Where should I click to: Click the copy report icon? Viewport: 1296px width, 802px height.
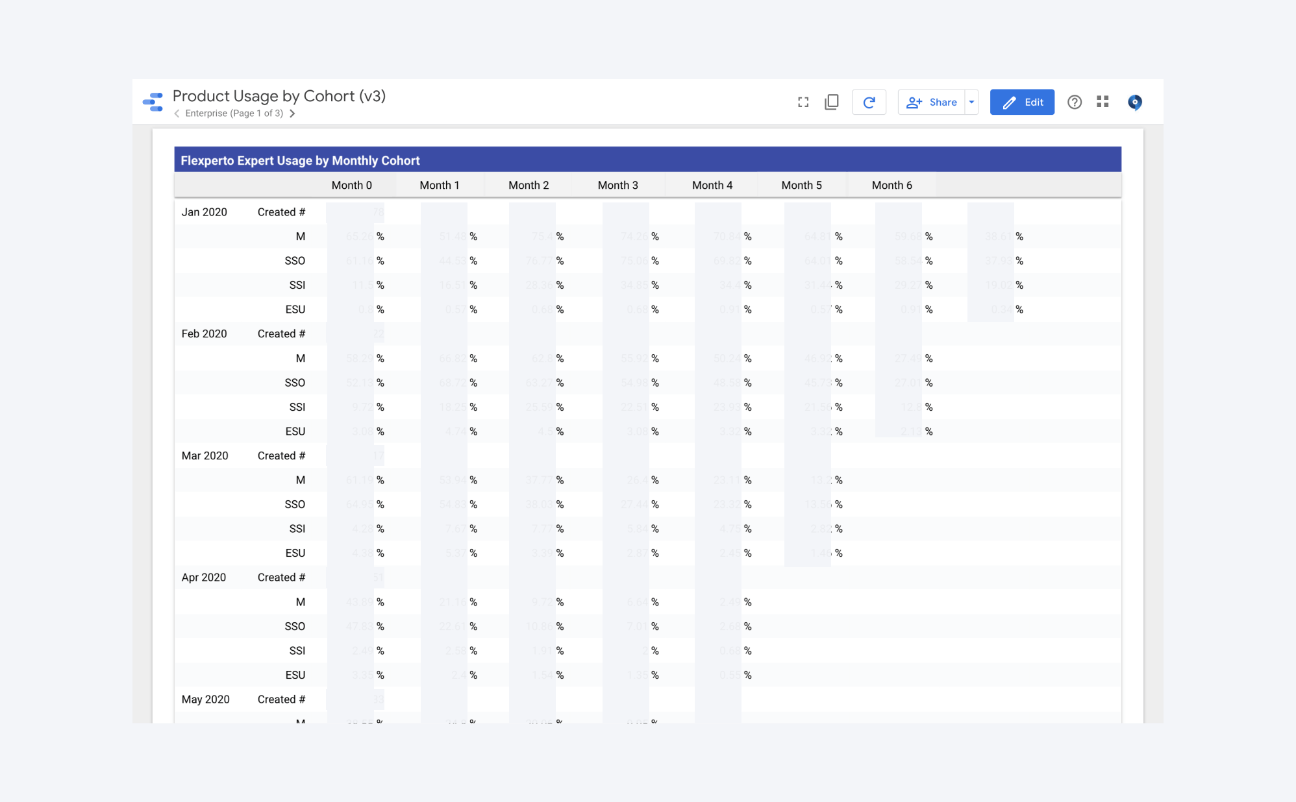pyautogui.click(x=832, y=102)
